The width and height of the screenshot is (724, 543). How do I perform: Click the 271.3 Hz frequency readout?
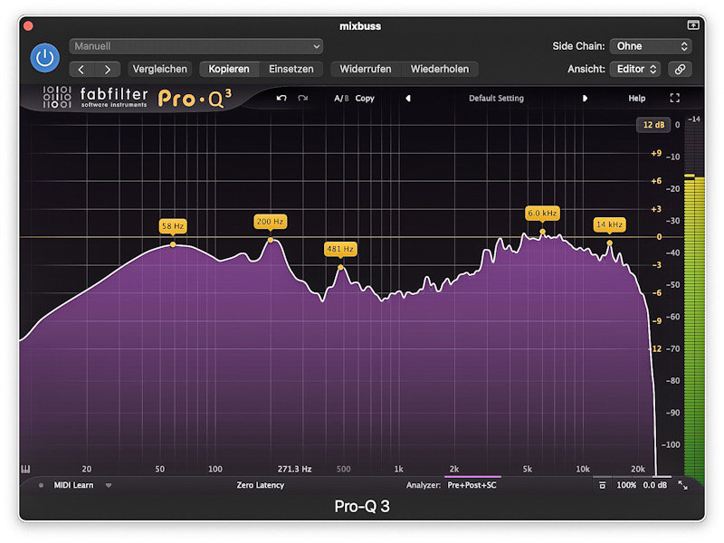coord(294,469)
